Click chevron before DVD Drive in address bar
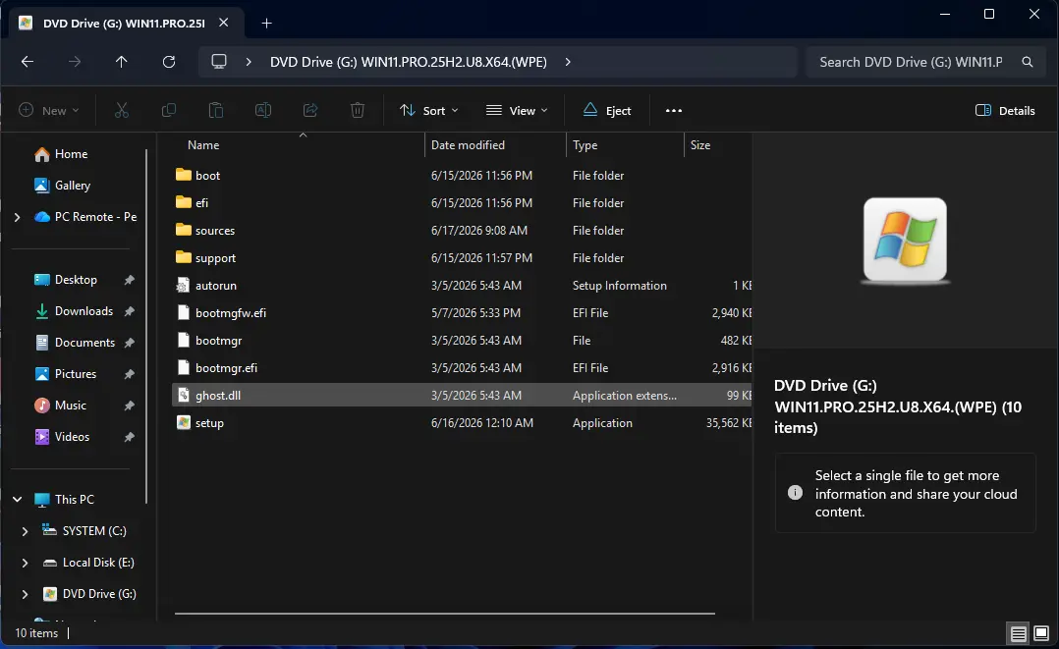Image resolution: width=1059 pixels, height=649 pixels. coord(249,62)
